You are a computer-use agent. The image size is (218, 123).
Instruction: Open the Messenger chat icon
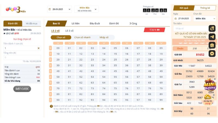coord(212,54)
